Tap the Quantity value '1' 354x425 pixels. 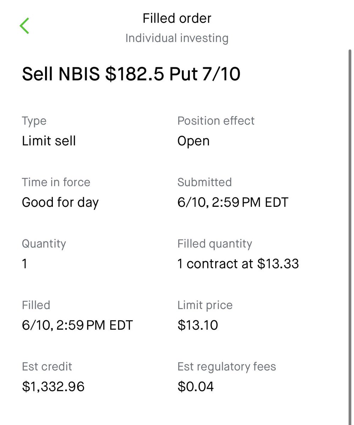click(x=24, y=264)
